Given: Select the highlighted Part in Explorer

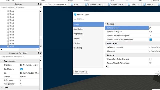Looking at the screenshot, I should pos(20,47).
